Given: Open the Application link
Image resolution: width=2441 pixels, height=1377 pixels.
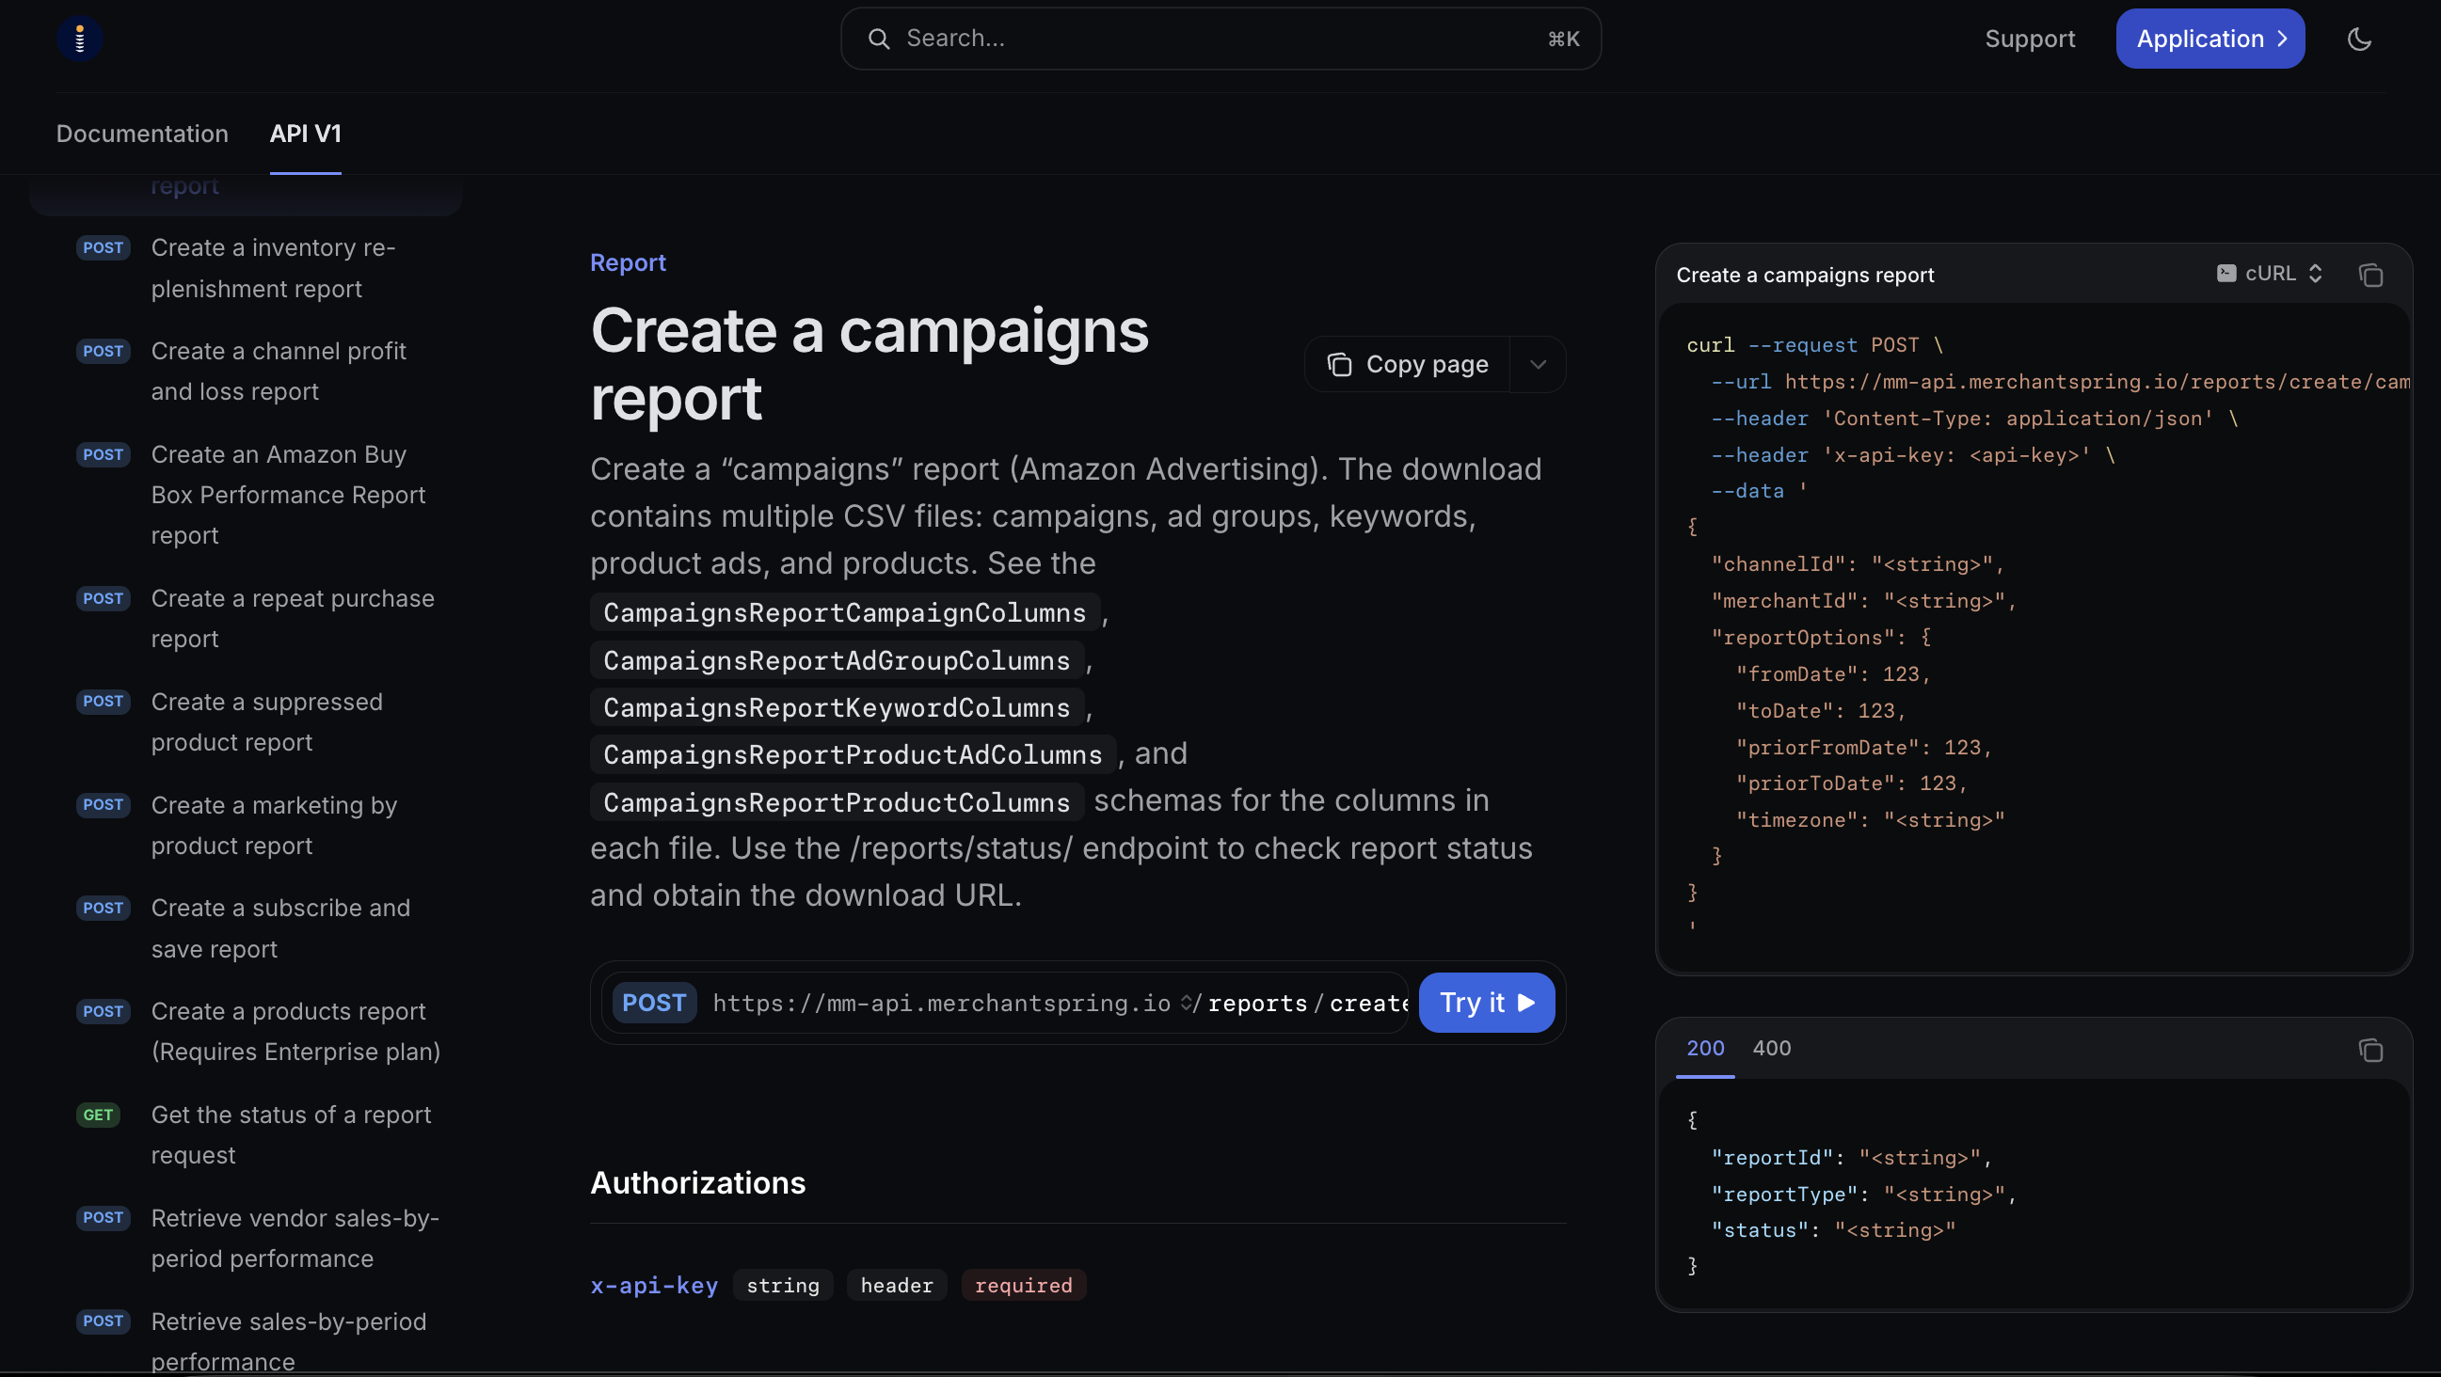Looking at the screenshot, I should [2210, 39].
